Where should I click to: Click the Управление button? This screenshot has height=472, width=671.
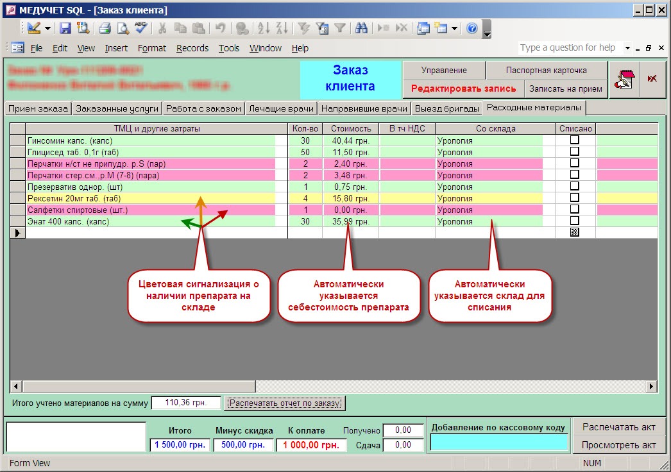click(444, 70)
